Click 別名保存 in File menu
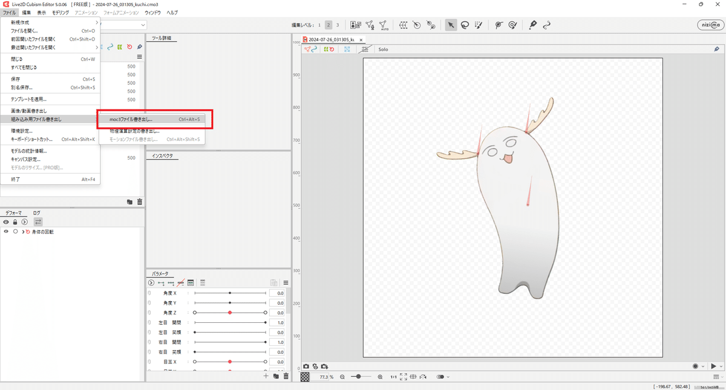 coord(51,88)
